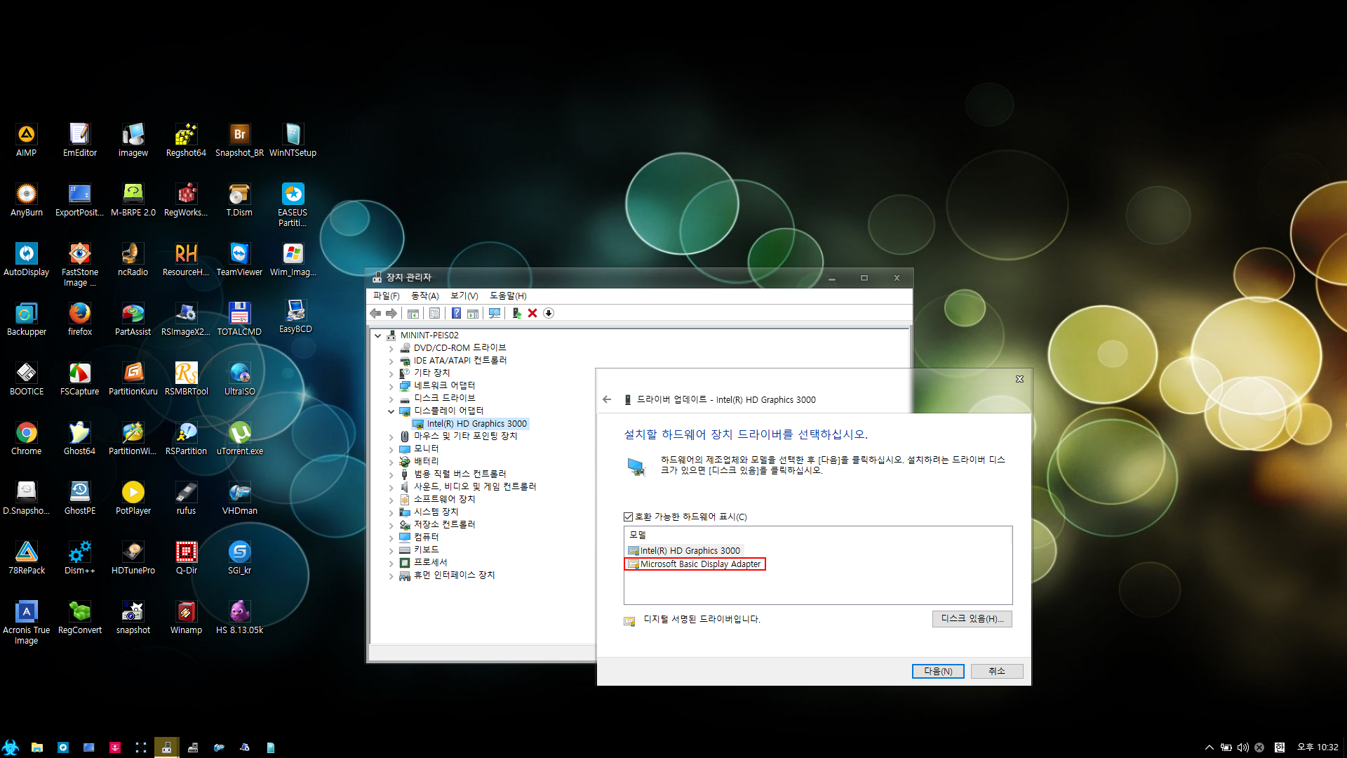The width and height of the screenshot is (1347, 758).
Task: Click the red X Uninstall device icon
Action: (532, 313)
